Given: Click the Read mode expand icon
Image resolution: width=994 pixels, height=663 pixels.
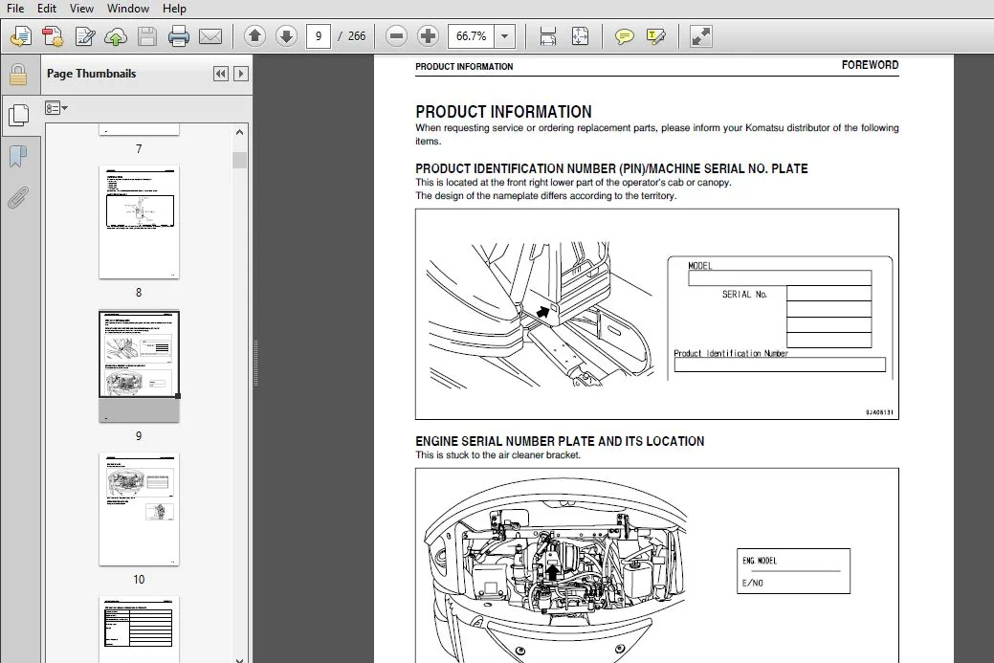Looking at the screenshot, I should pyautogui.click(x=700, y=36).
